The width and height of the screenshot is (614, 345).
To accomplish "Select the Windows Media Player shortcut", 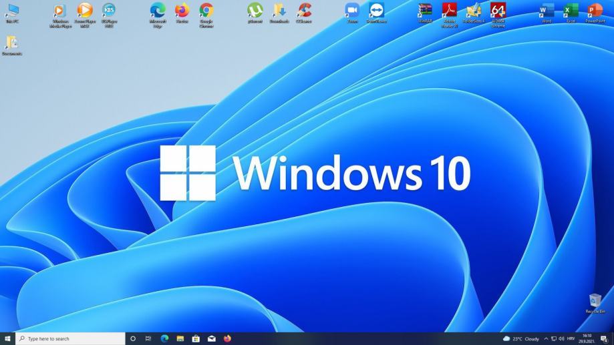I will pos(60,15).
